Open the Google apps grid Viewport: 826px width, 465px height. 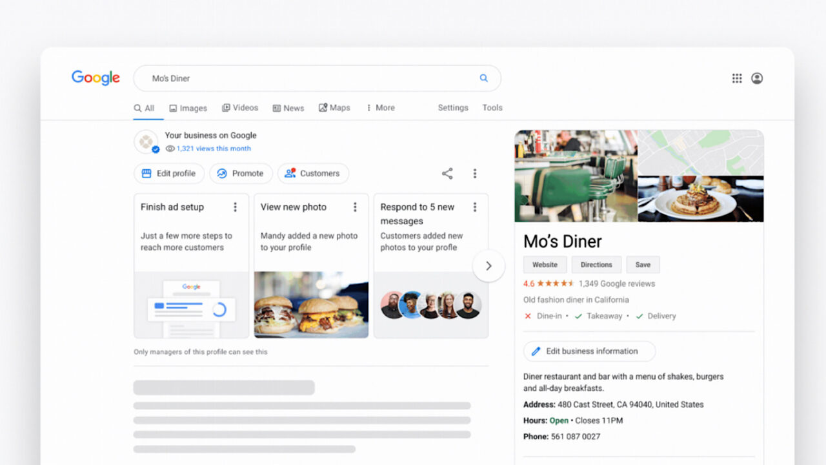click(737, 78)
